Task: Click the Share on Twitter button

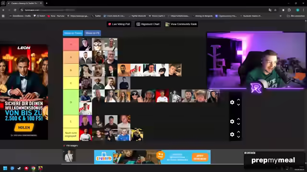Action: click(x=73, y=33)
